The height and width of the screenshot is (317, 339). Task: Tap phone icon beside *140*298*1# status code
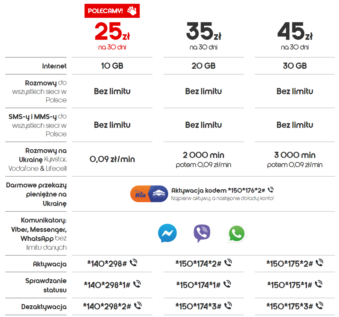pos(137,284)
